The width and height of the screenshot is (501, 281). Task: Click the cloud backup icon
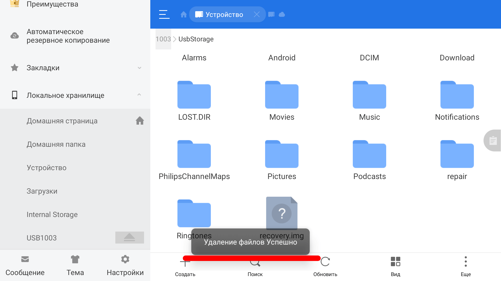pyautogui.click(x=15, y=36)
